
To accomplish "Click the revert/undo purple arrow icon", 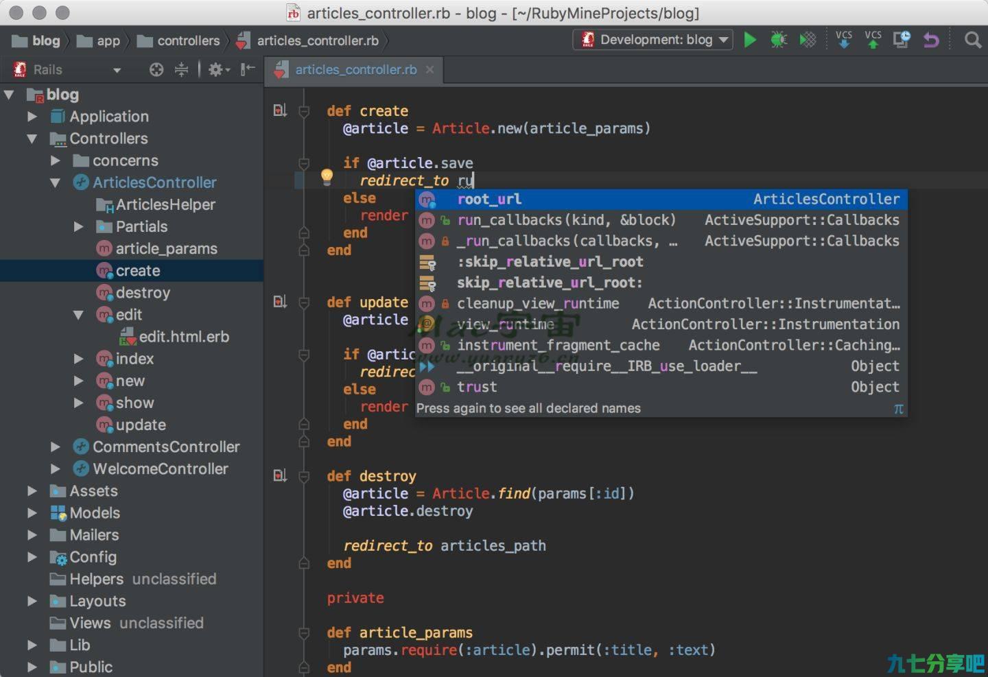I will (x=931, y=40).
